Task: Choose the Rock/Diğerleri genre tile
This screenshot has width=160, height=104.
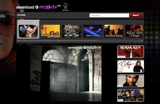Action: pos(50,31)
